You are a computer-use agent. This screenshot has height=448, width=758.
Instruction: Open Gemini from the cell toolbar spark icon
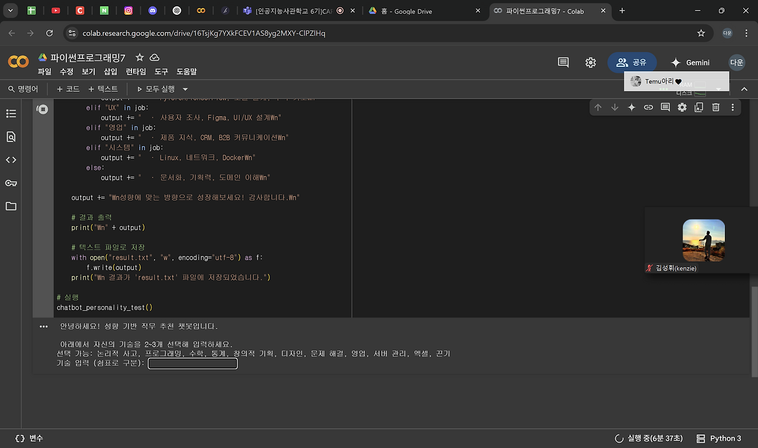point(631,107)
